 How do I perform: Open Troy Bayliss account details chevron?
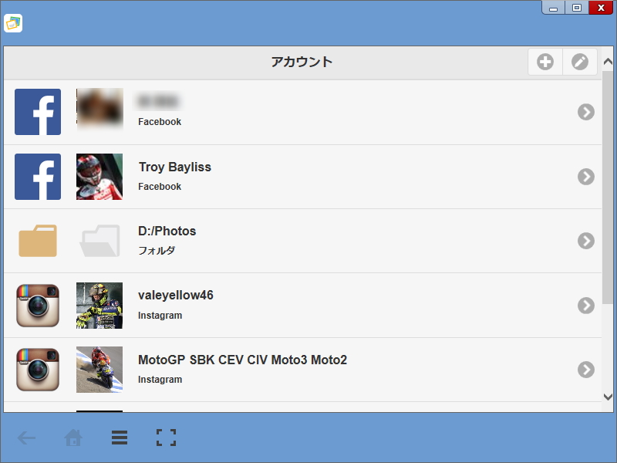coord(585,177)
